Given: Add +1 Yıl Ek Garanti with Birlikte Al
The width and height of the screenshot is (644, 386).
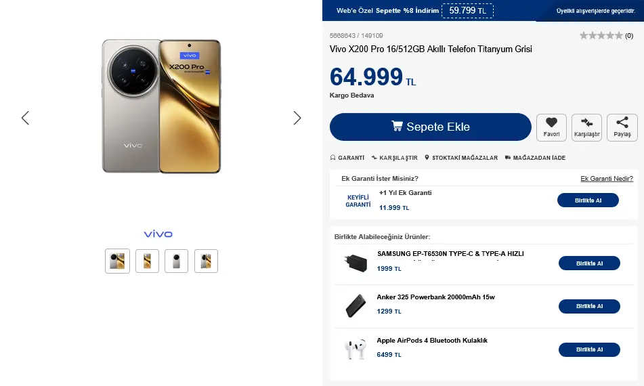Looking at the screenshot, I should click(x=588, y=200).
